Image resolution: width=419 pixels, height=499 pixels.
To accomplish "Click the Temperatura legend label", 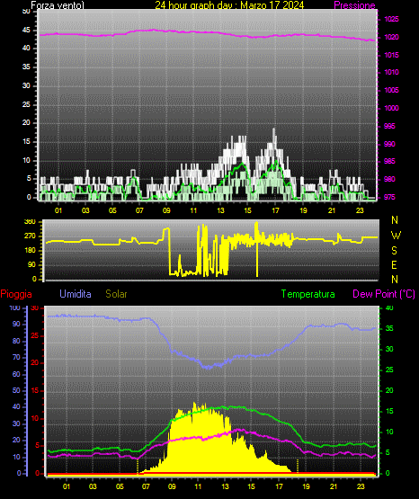I will [308, 294].
